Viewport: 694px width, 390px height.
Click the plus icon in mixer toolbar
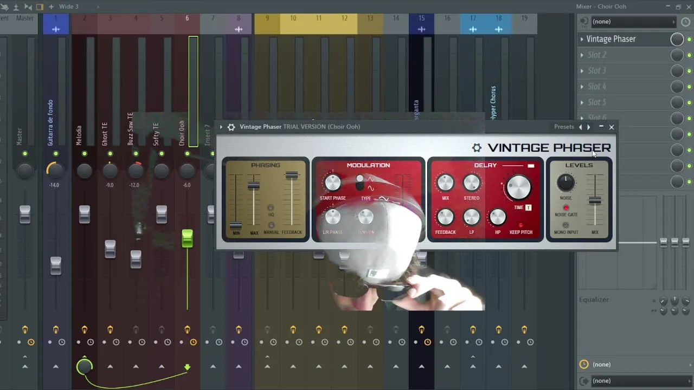coord(51,6)
